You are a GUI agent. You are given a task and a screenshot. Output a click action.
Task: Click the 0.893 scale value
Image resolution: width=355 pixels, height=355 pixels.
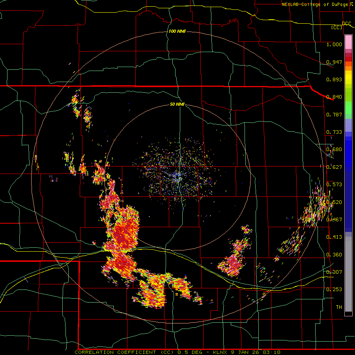click(x=334, y=79)
